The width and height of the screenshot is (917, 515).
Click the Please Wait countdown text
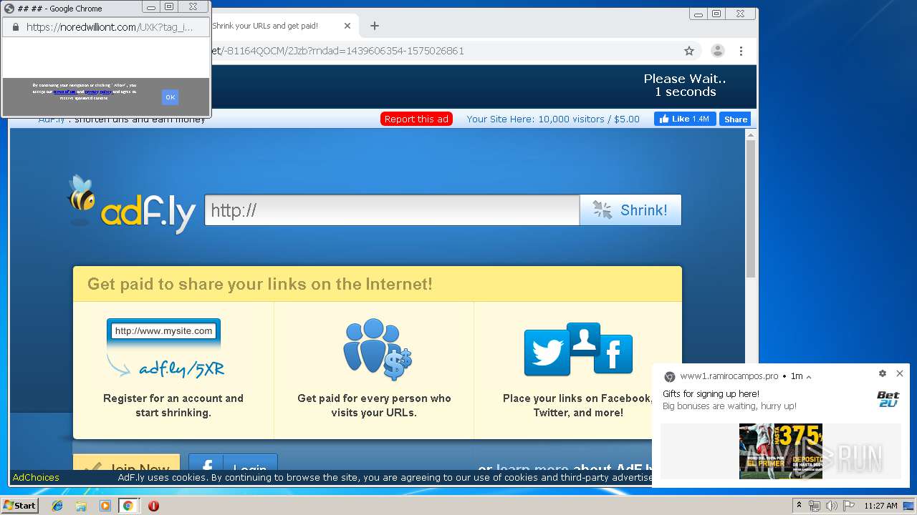click(684, 85)
